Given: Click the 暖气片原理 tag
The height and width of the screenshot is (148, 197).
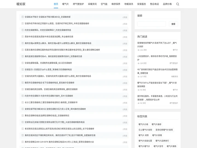Looking at the screenshot, I should pos(157,135).
